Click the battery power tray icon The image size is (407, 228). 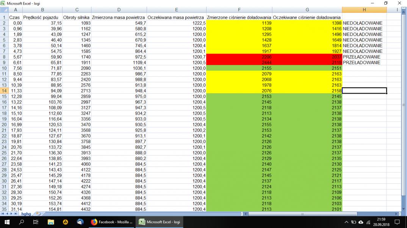[x=354, y=222]
